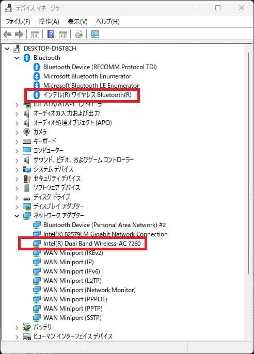
Task: Expand the システム デバイス category
Action: pyautogui.click(x=17, y=170)
